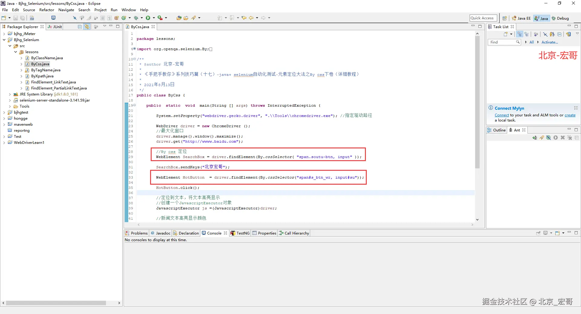Collapse All in Package Explorer

pyautogui.click(x=80, y=27)
